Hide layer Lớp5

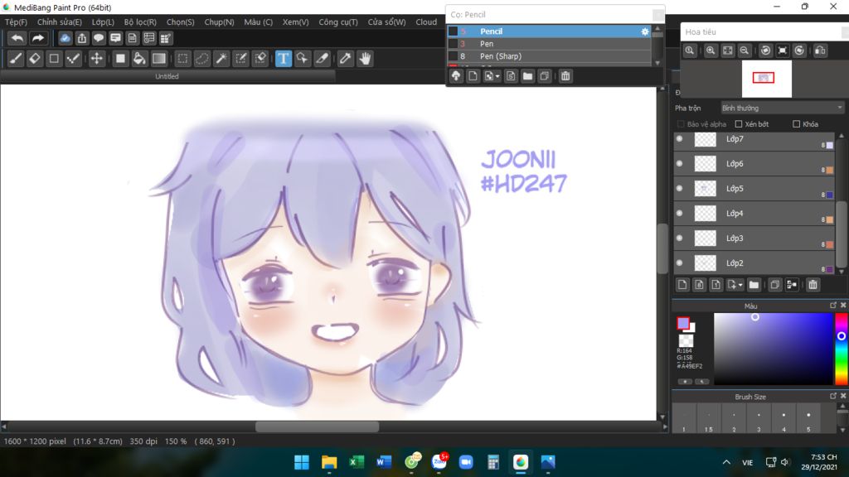coord(680,188)
